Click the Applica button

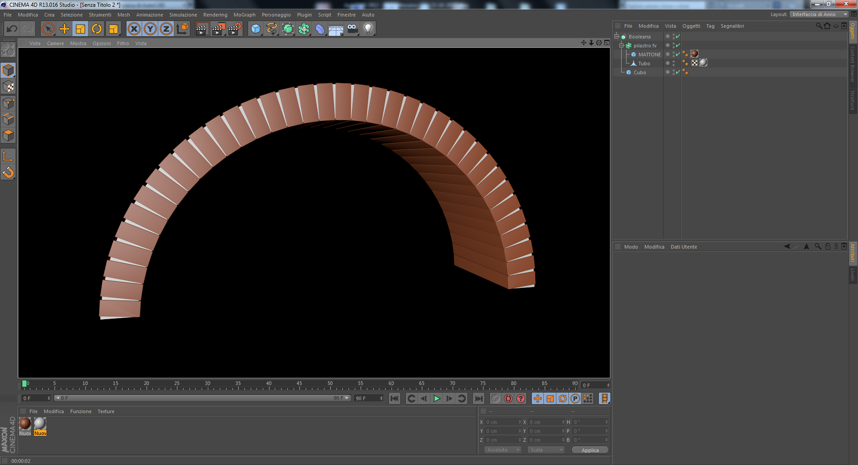coord(590,450)
